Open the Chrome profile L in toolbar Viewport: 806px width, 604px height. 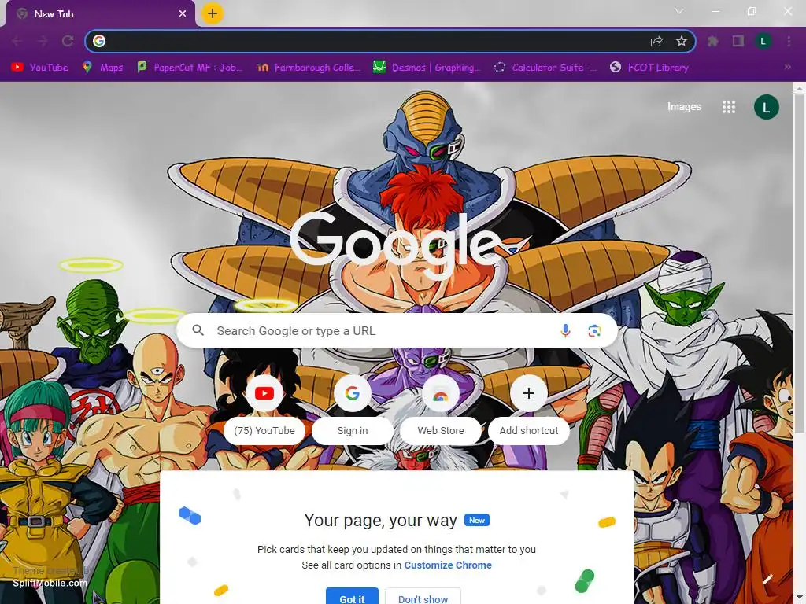(x=763, y=41)
